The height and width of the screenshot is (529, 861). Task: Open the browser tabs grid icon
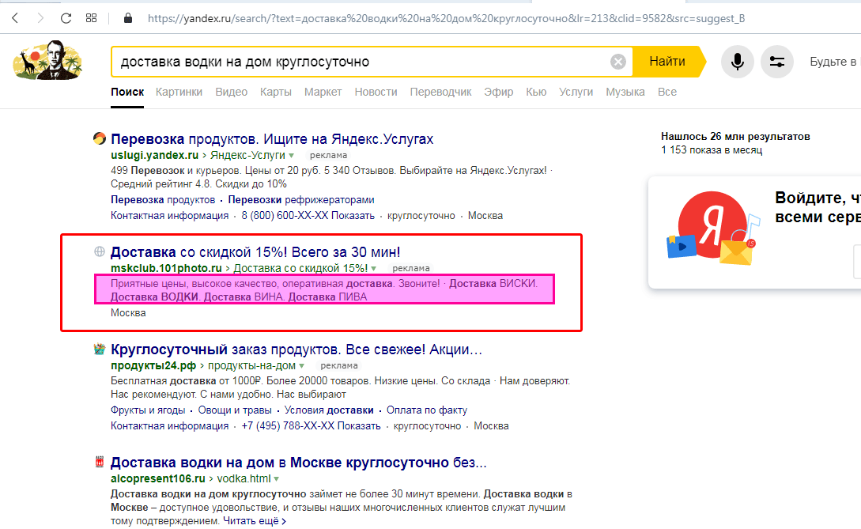click(x=91, y=18)
